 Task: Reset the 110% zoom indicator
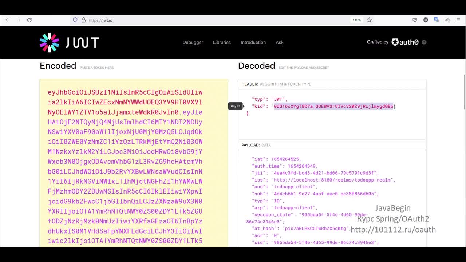[x=356, y=20]
